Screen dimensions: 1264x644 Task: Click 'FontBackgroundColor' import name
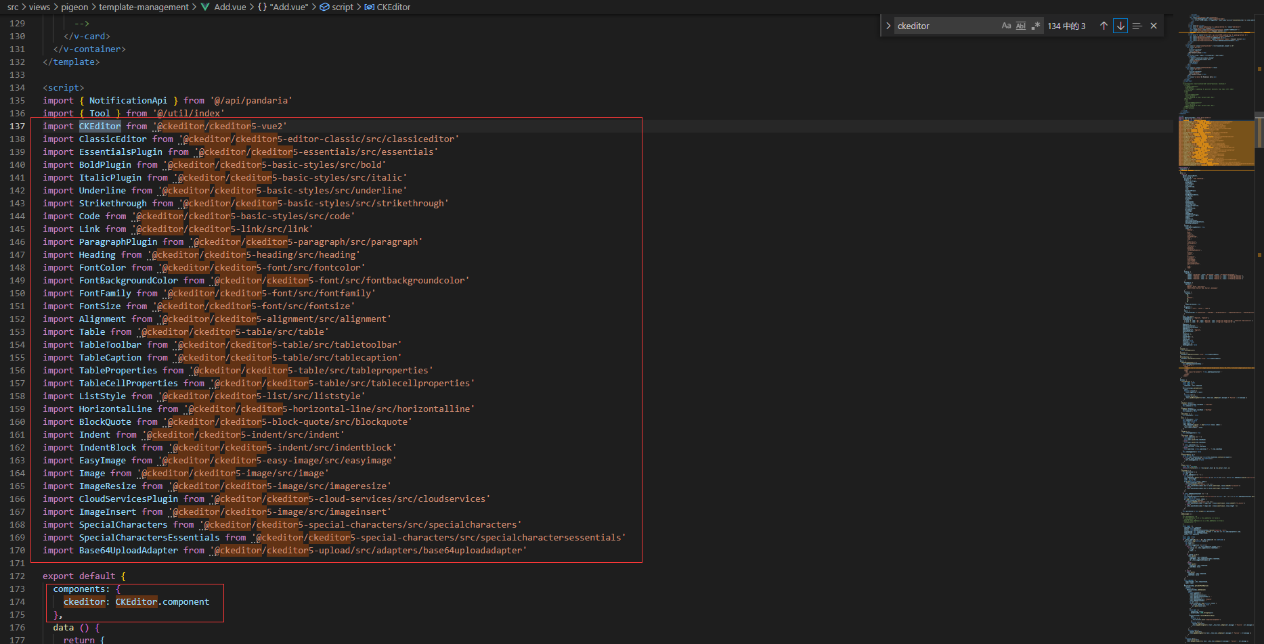pos(129,280)
